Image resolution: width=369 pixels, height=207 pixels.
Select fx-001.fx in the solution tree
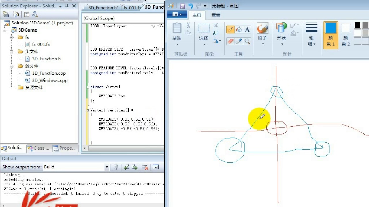[x=41, y=44]
